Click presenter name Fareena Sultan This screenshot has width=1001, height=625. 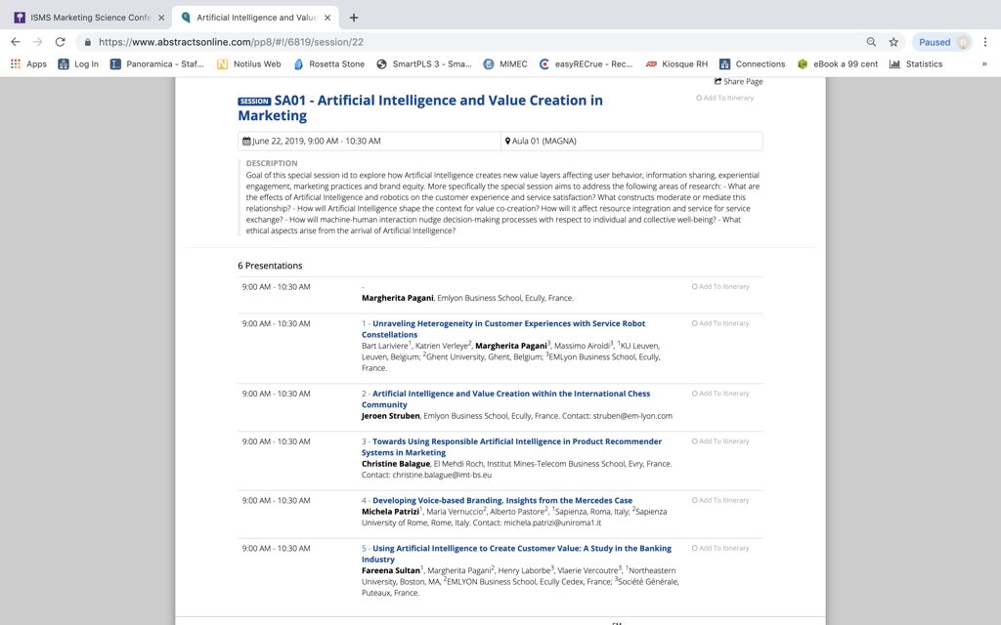click(391, 570)
